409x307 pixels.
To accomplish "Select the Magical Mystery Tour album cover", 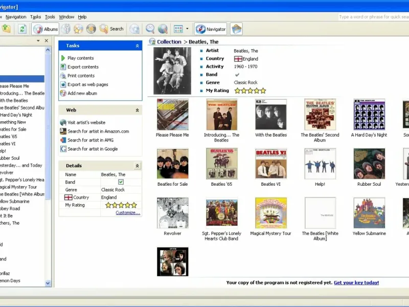I will pos(271,213).
